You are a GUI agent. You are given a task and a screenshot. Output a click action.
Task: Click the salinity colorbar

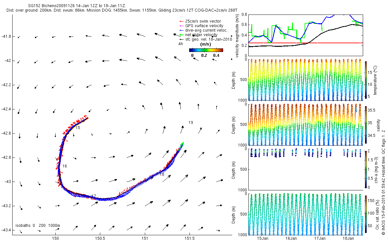(x=366, y=125)
